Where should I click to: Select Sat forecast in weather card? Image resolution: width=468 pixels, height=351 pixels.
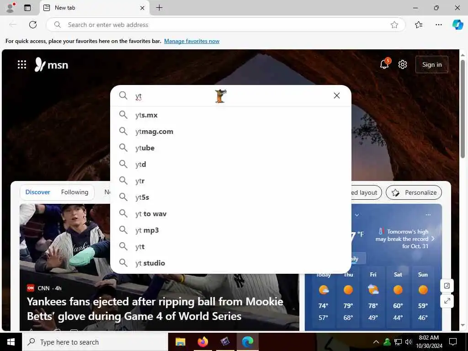pyautogui.click(x=398, y=297)
